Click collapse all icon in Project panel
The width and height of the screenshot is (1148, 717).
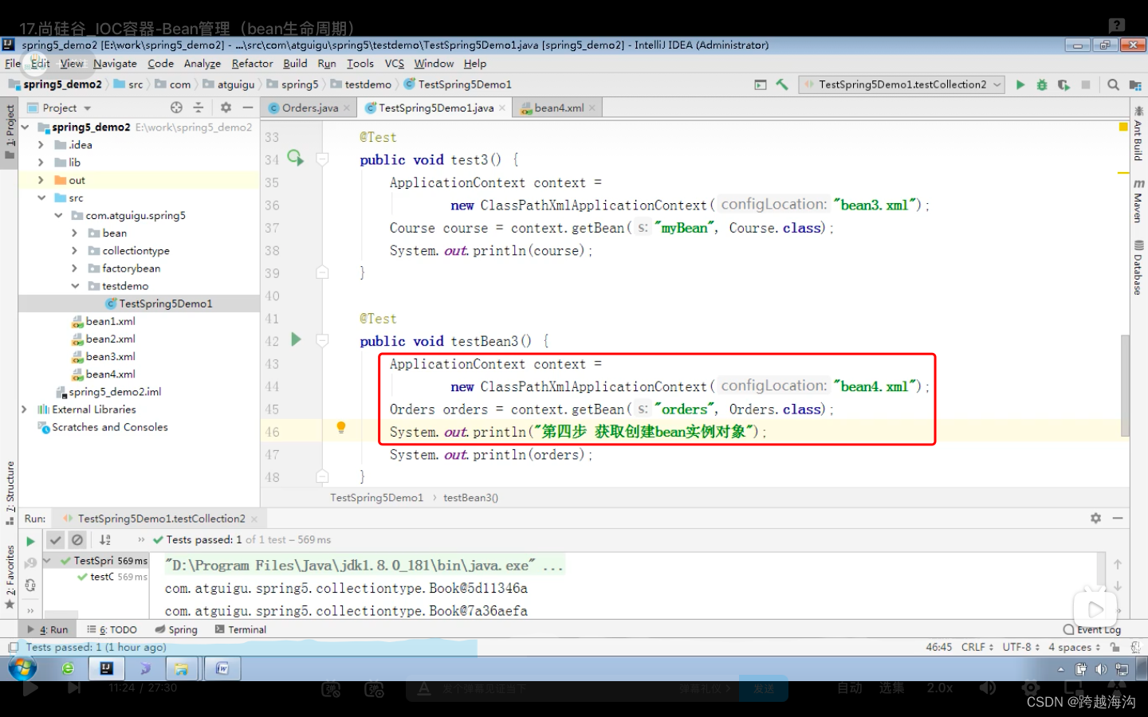(x=199, y=108)
